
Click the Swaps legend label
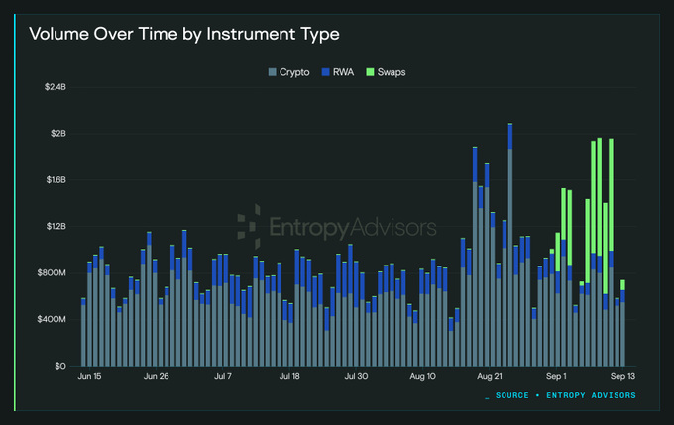(392, 72)
